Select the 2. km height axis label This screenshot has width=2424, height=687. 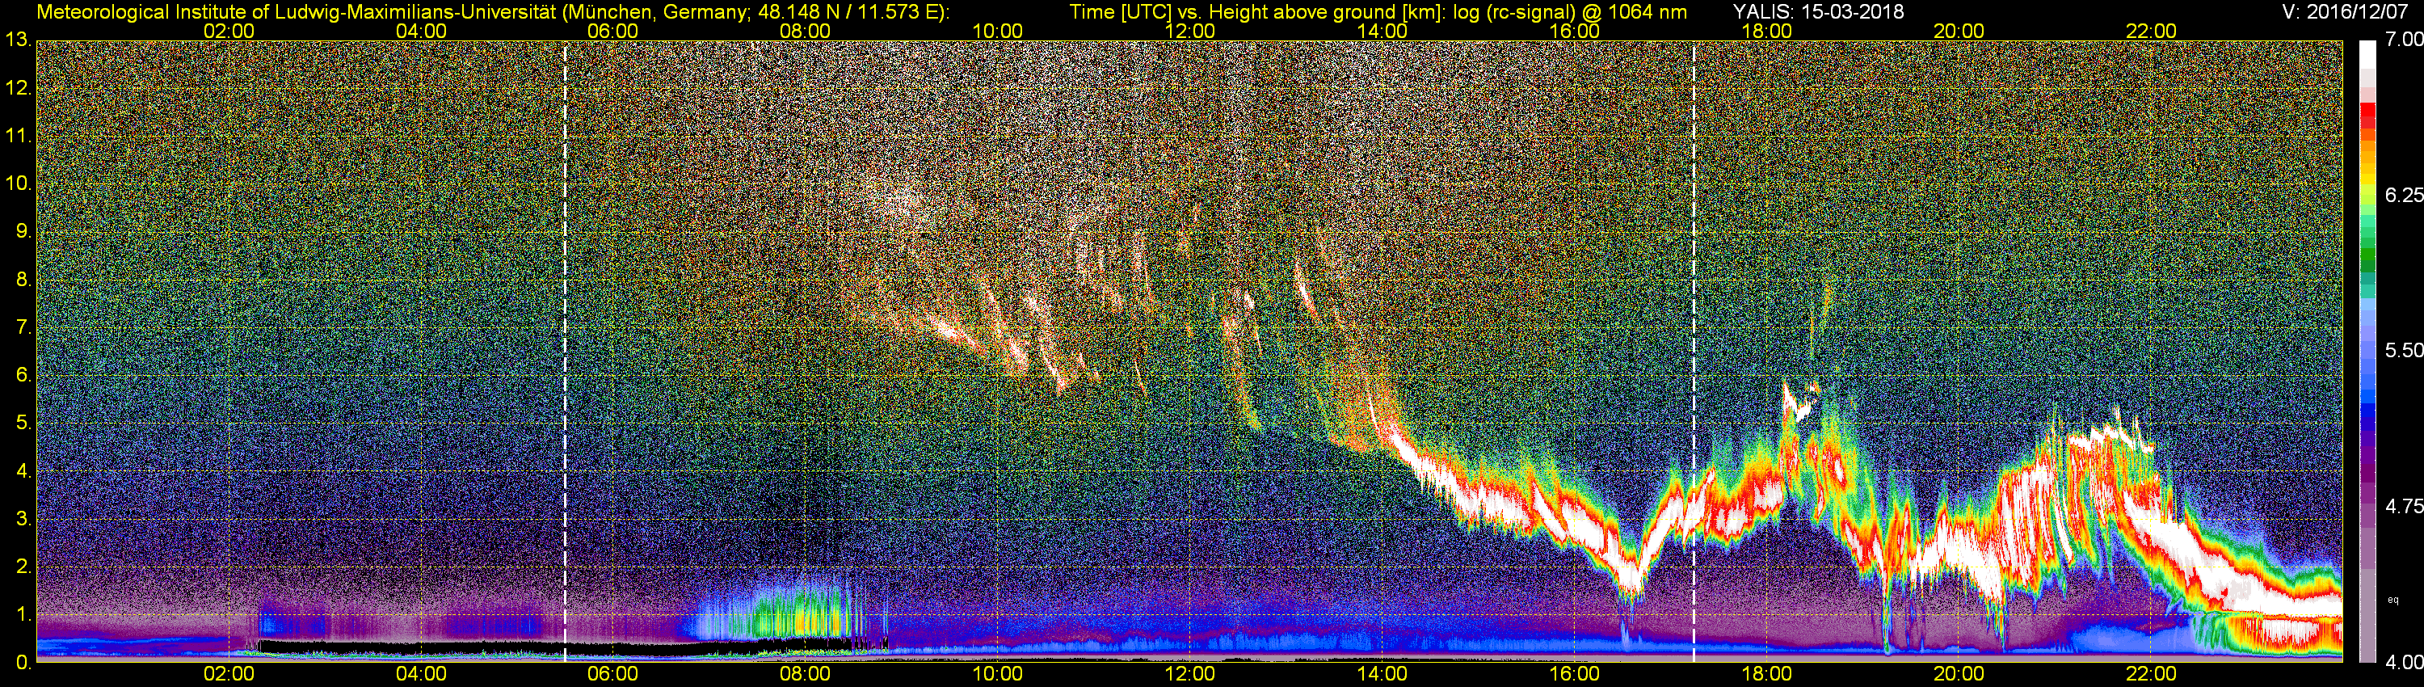pos(23,567)
